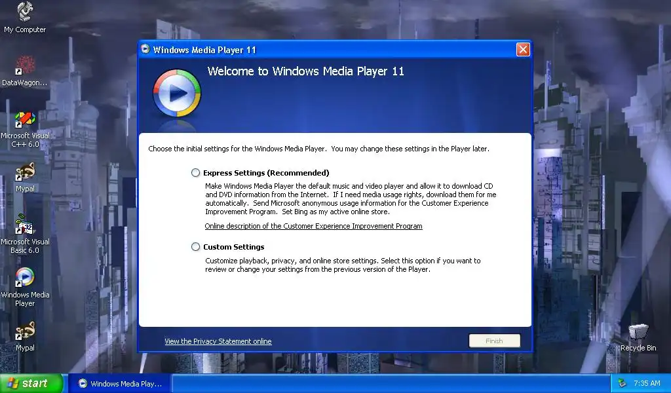Click the title bar Media Player icon

click(x=145, y=49)
